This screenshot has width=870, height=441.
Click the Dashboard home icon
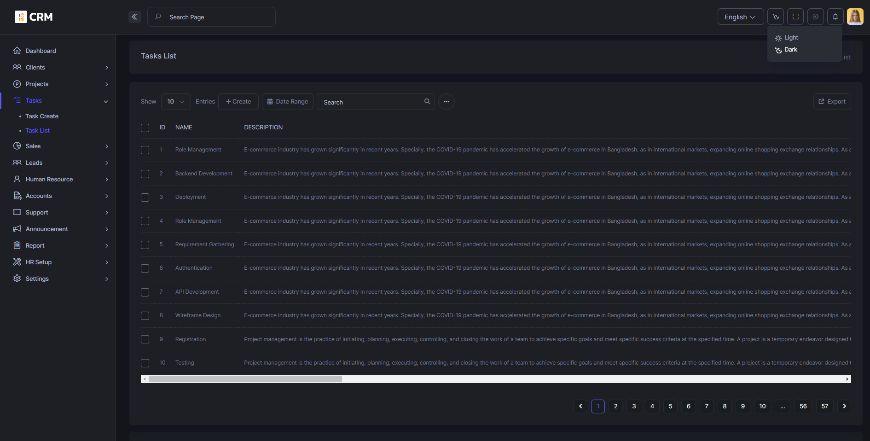coord(17,51)
